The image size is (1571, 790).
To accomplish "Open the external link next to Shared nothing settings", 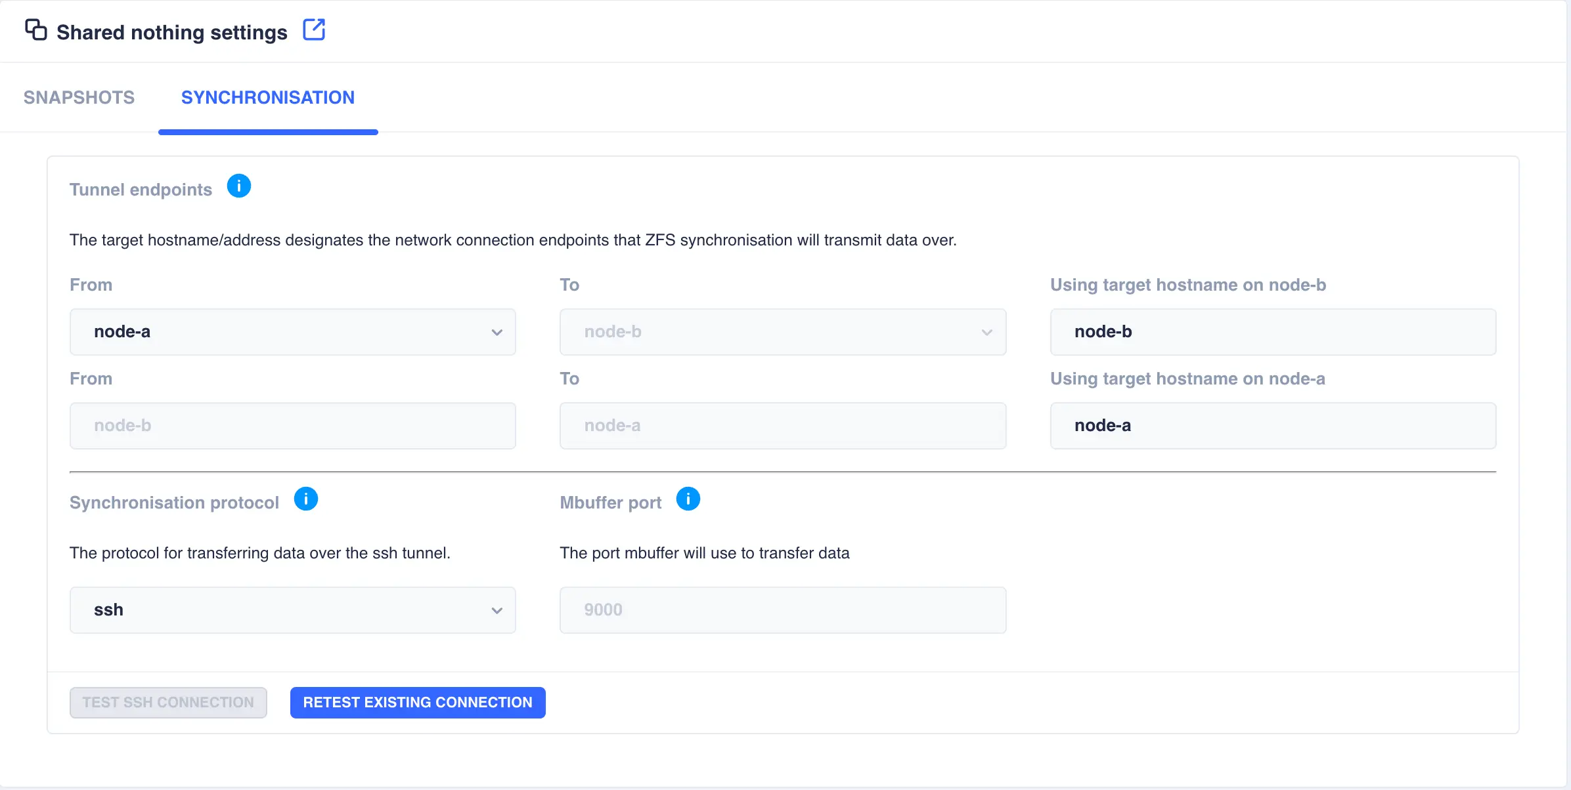I will point(314,30).
